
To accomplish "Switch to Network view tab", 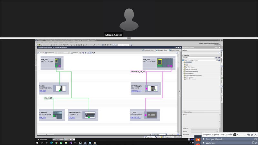I will 162,50.
